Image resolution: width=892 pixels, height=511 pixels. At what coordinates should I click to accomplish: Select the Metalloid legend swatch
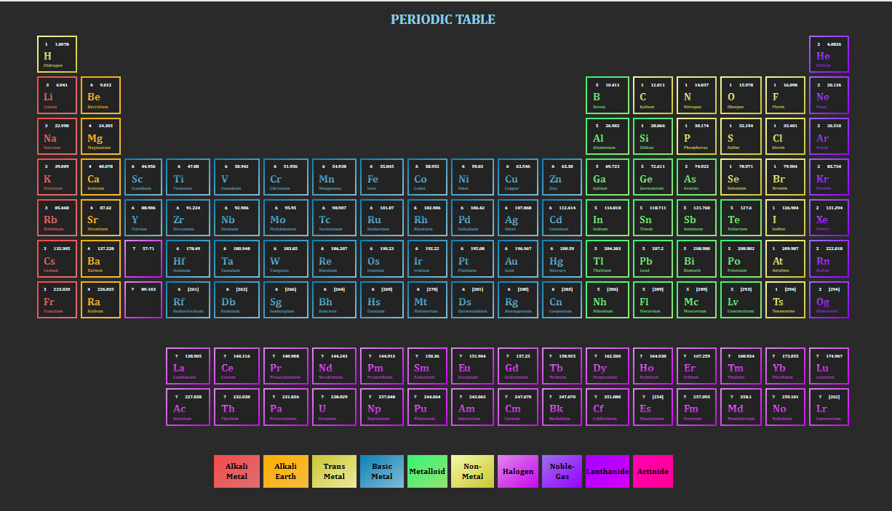[x=427, y=472]
